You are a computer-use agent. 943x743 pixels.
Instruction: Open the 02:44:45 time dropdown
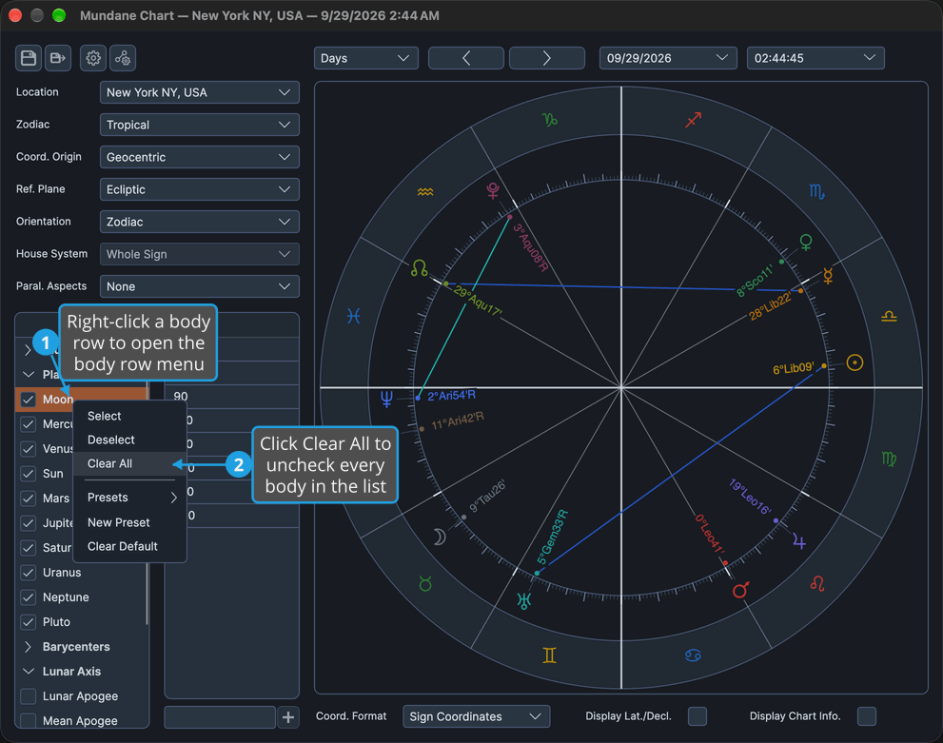pyautogui.click(x=815, y=58)
